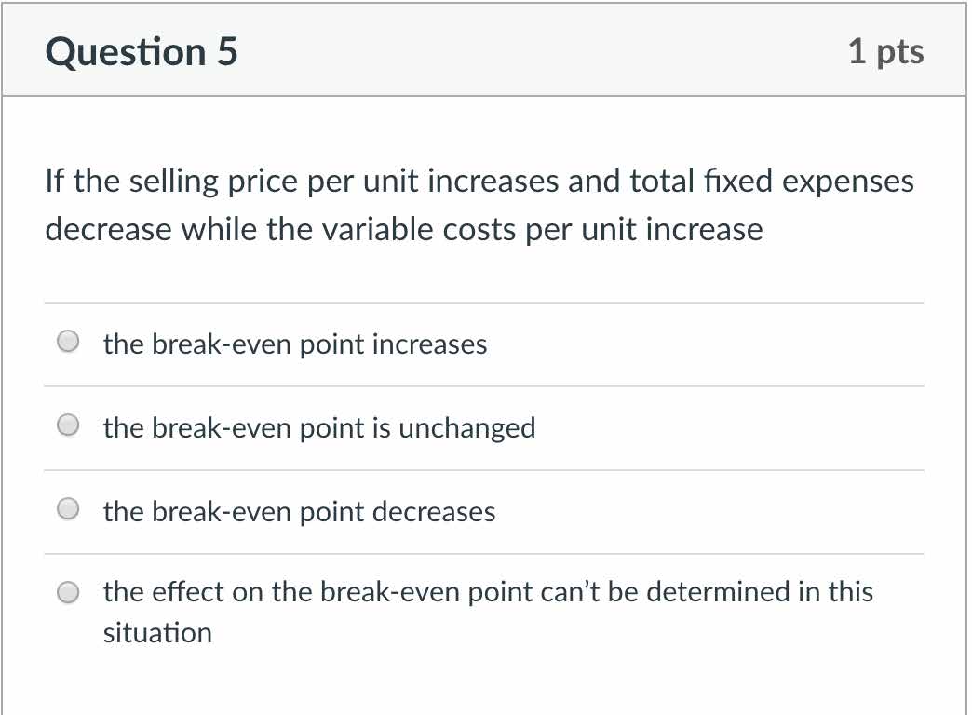The height and width of the screenshot is (715, 972).
Task: Click the answer text "the break-even point increases"
Action: pyautogui.click(x=294, y=344)
